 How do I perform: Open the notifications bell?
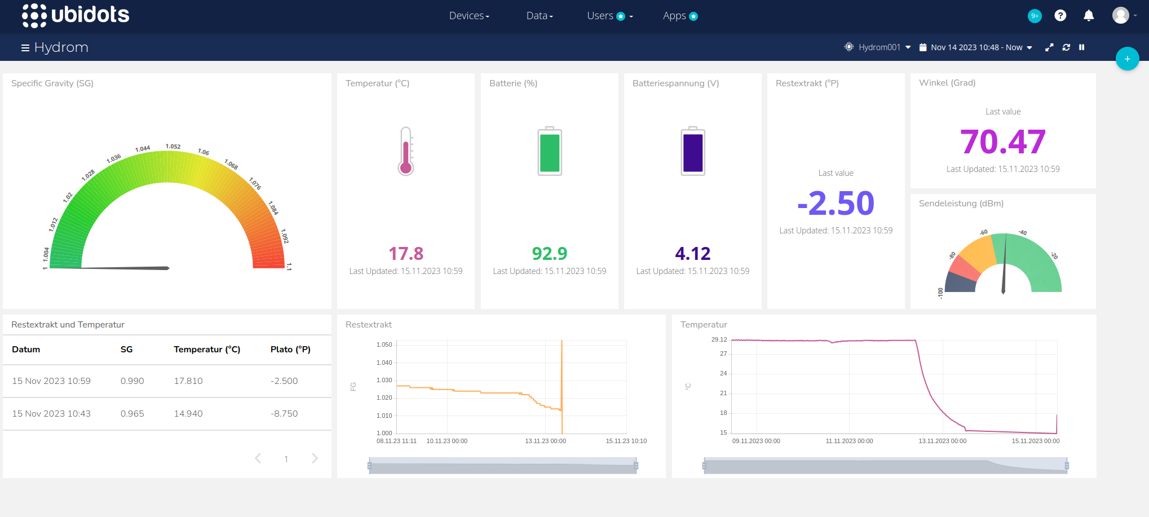(x=1089, y=16)
